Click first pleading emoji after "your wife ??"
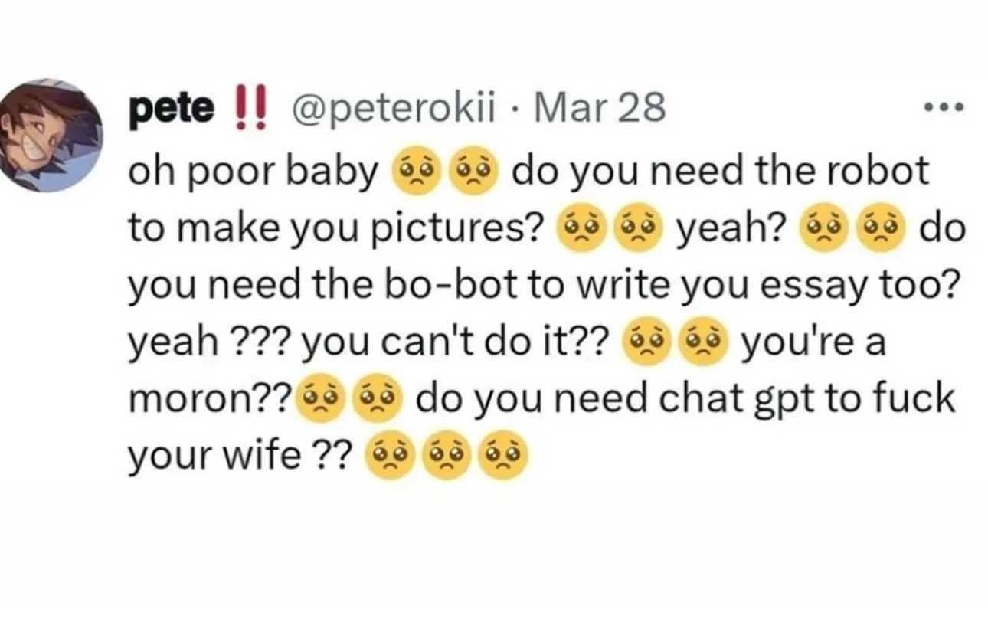Image resolution: width=988 pixels, height=622 pixels. pyautogui.click(x=391, y=457)
